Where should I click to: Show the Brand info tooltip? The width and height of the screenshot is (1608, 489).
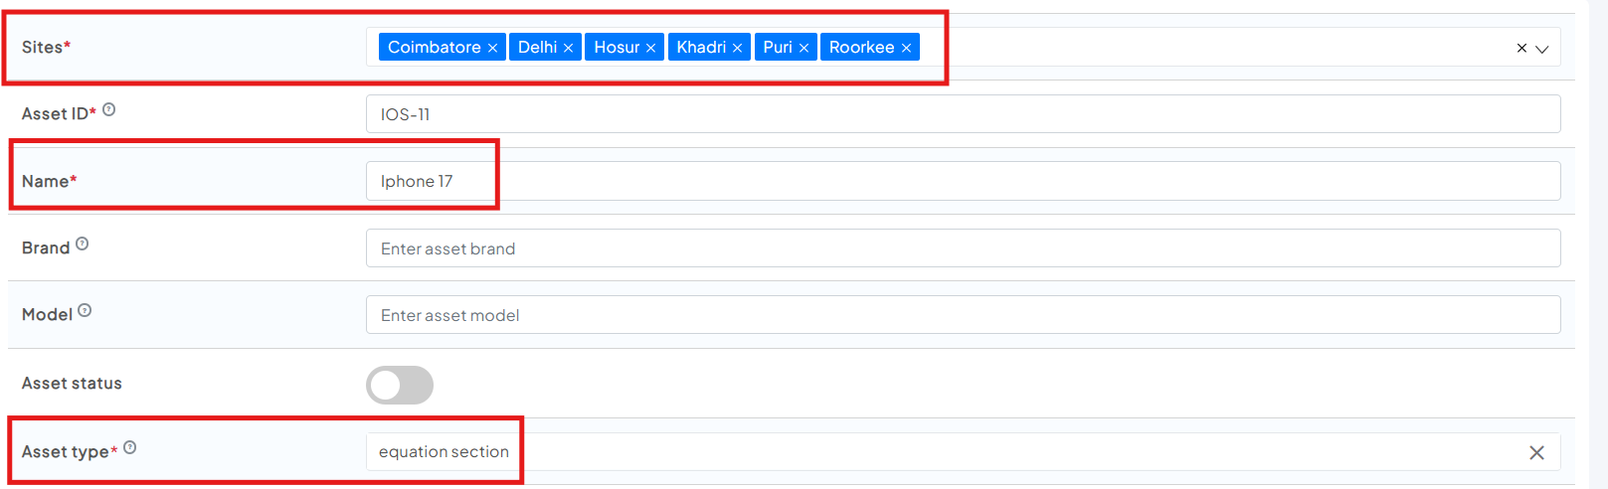coord(83,244)
